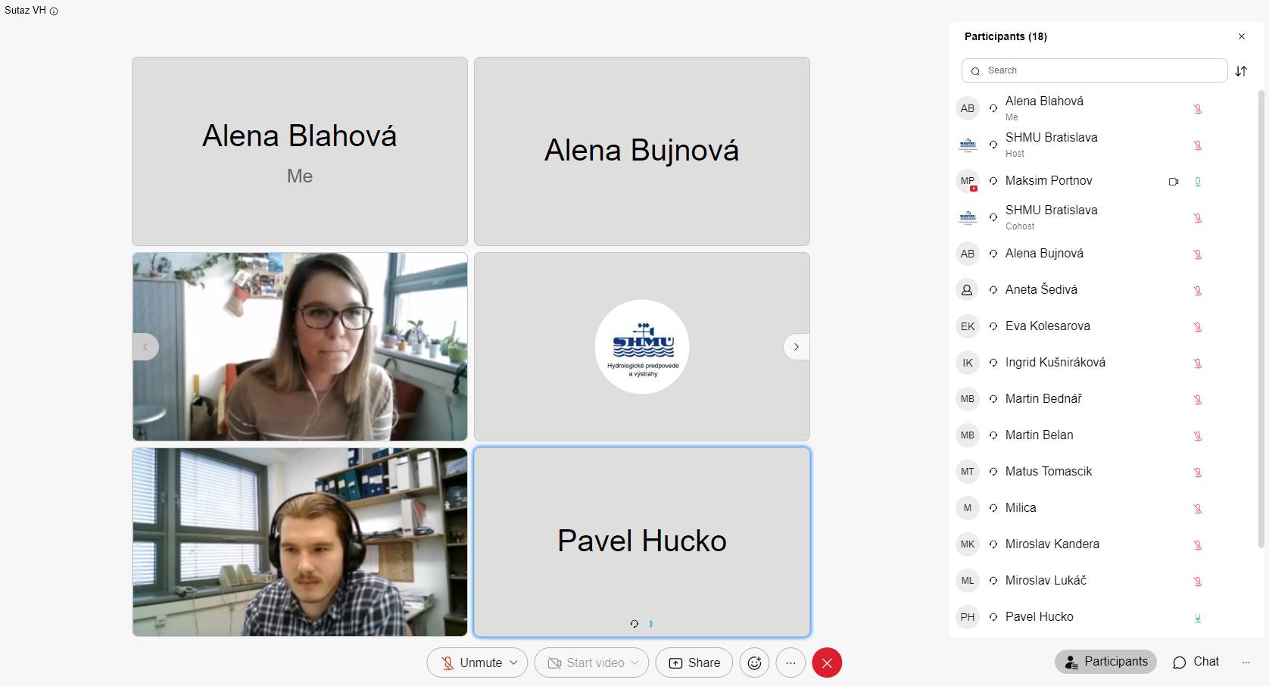Click Pavel Hucko's active microphone icon

(1197, 618)
